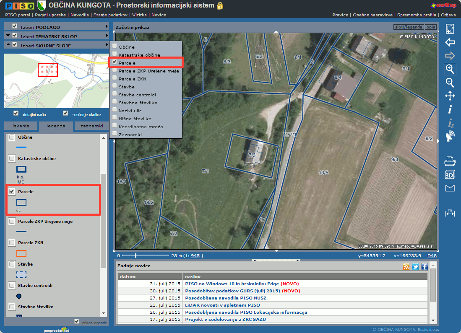
Task: Click the map scale slider handle
Action: pyautogui.click(x=135, y=255)
